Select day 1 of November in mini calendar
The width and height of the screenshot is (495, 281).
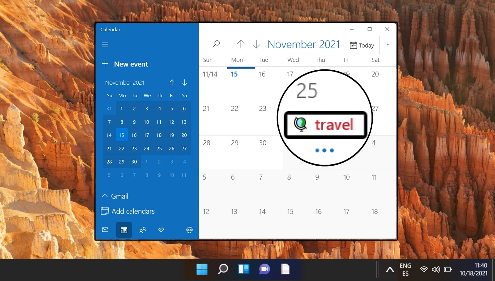121,108
